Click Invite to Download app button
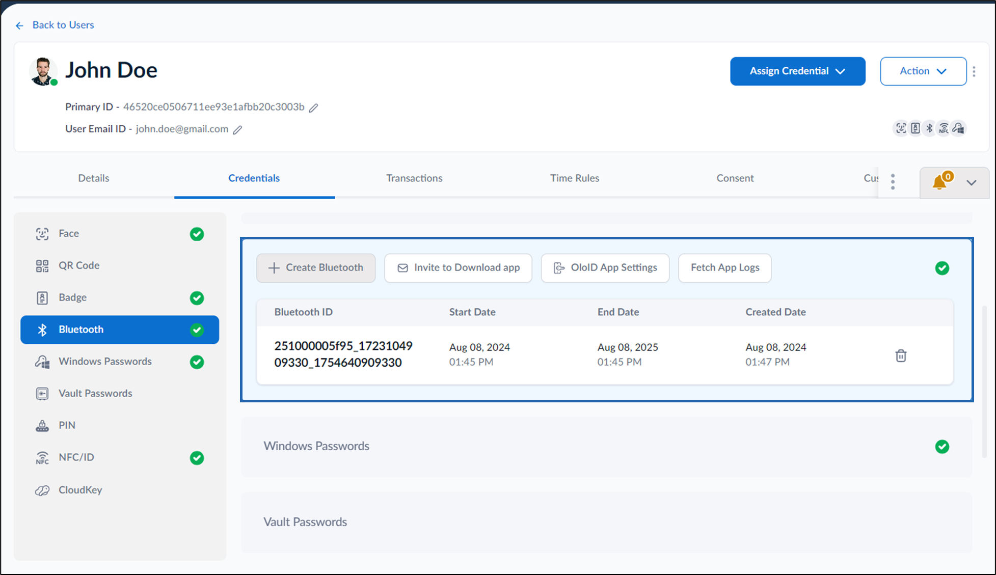The image size is (996, 575). click(x=458, y=268)
